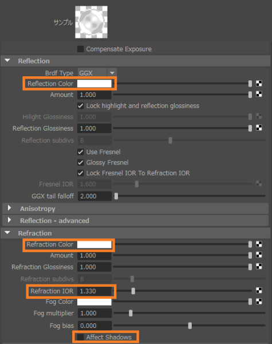This screenshot has height=344, width=272.
Task: Collapse the Reflection section
Action: 7,61
